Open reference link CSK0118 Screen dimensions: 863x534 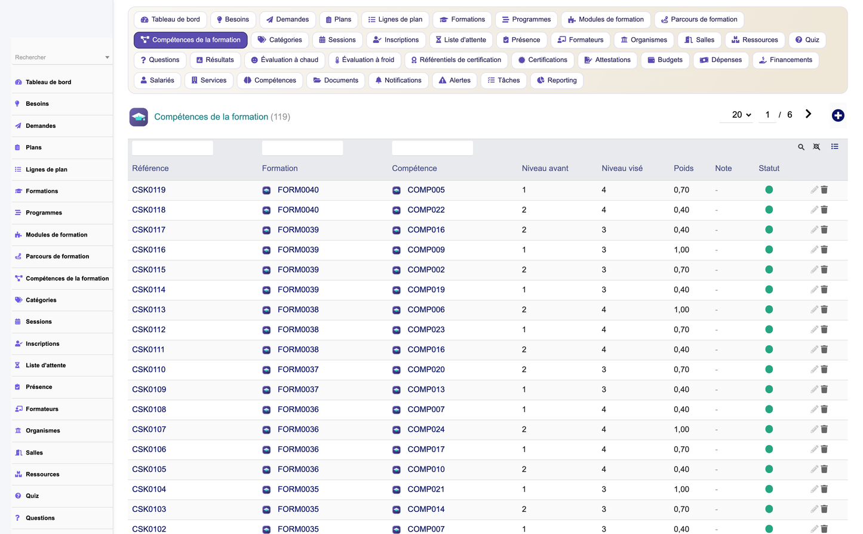click(x=149, y=210)
